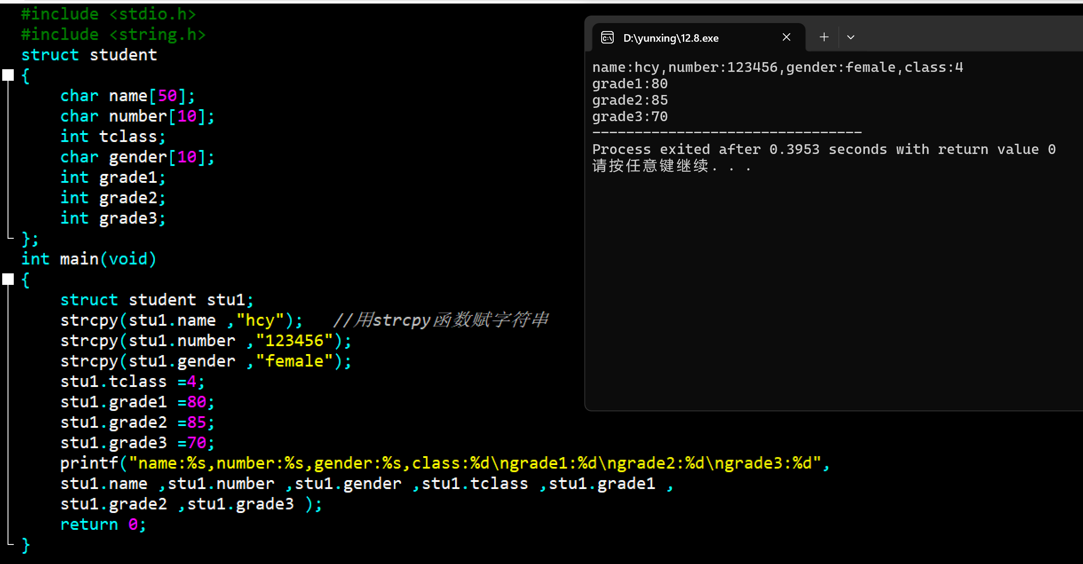Collapse the main function fold marker
This screenshot has width=1083, height=564.
pos(8,279)
